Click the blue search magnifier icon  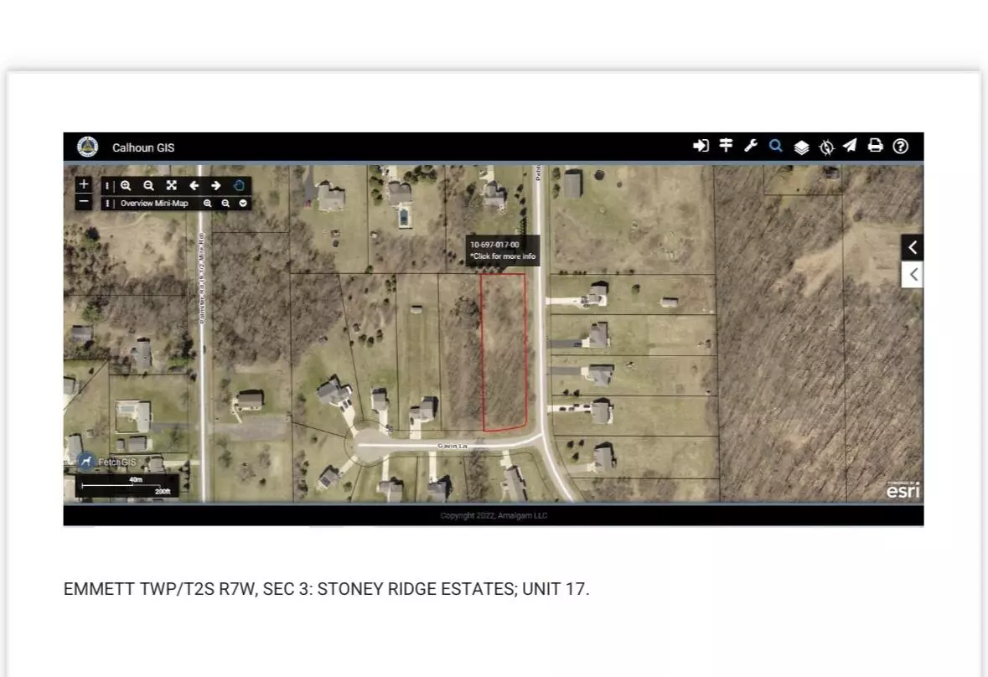click(x=776, y=146)
